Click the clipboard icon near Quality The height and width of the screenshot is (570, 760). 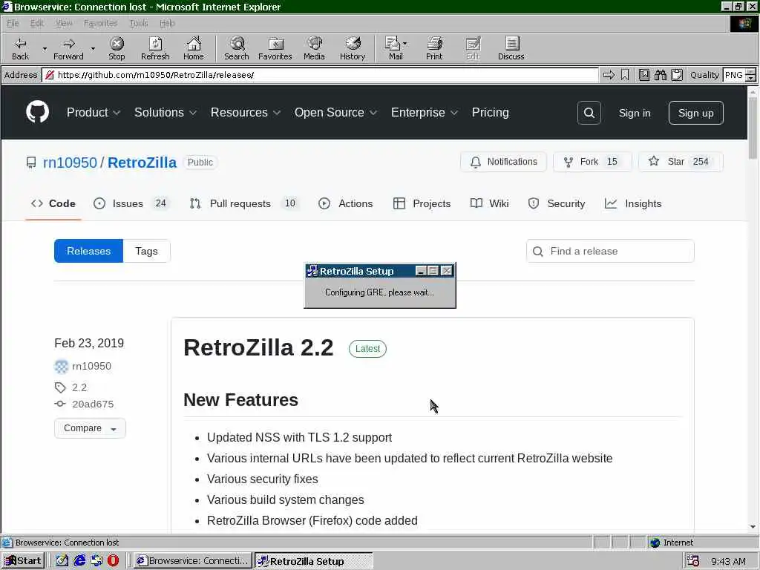[677, 75]
